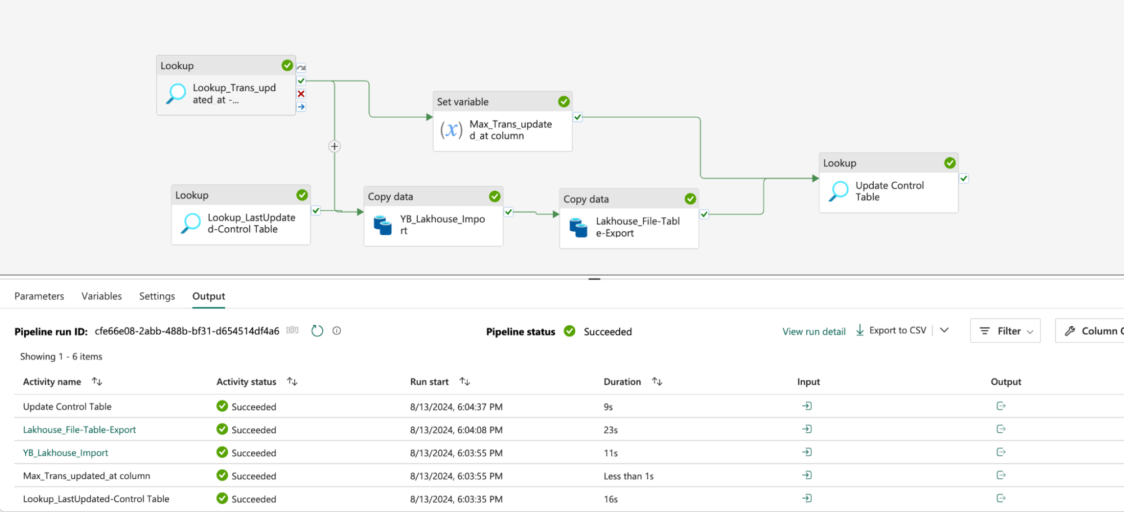1124x512 pixels.
Task: Click the info icon next to refresh
Action: 337,331
